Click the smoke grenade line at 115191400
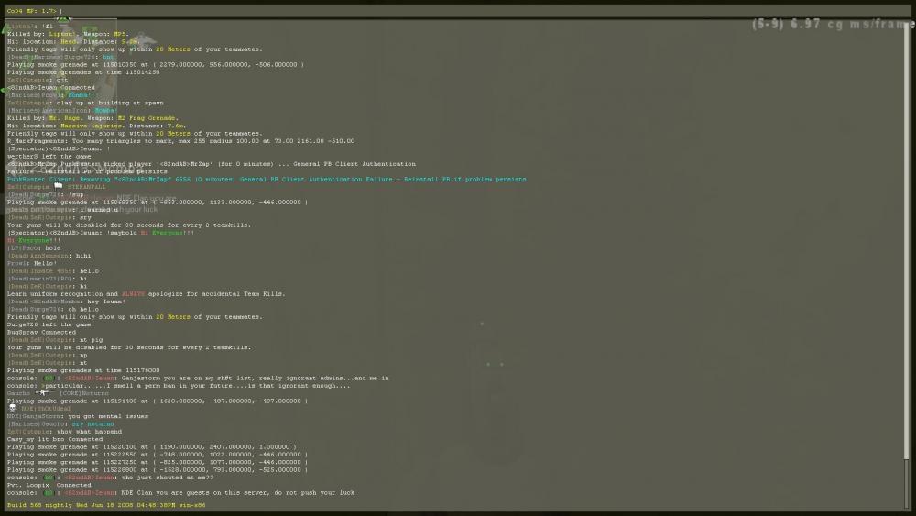Viewport: 916px width, 516px height. point(158,401)
